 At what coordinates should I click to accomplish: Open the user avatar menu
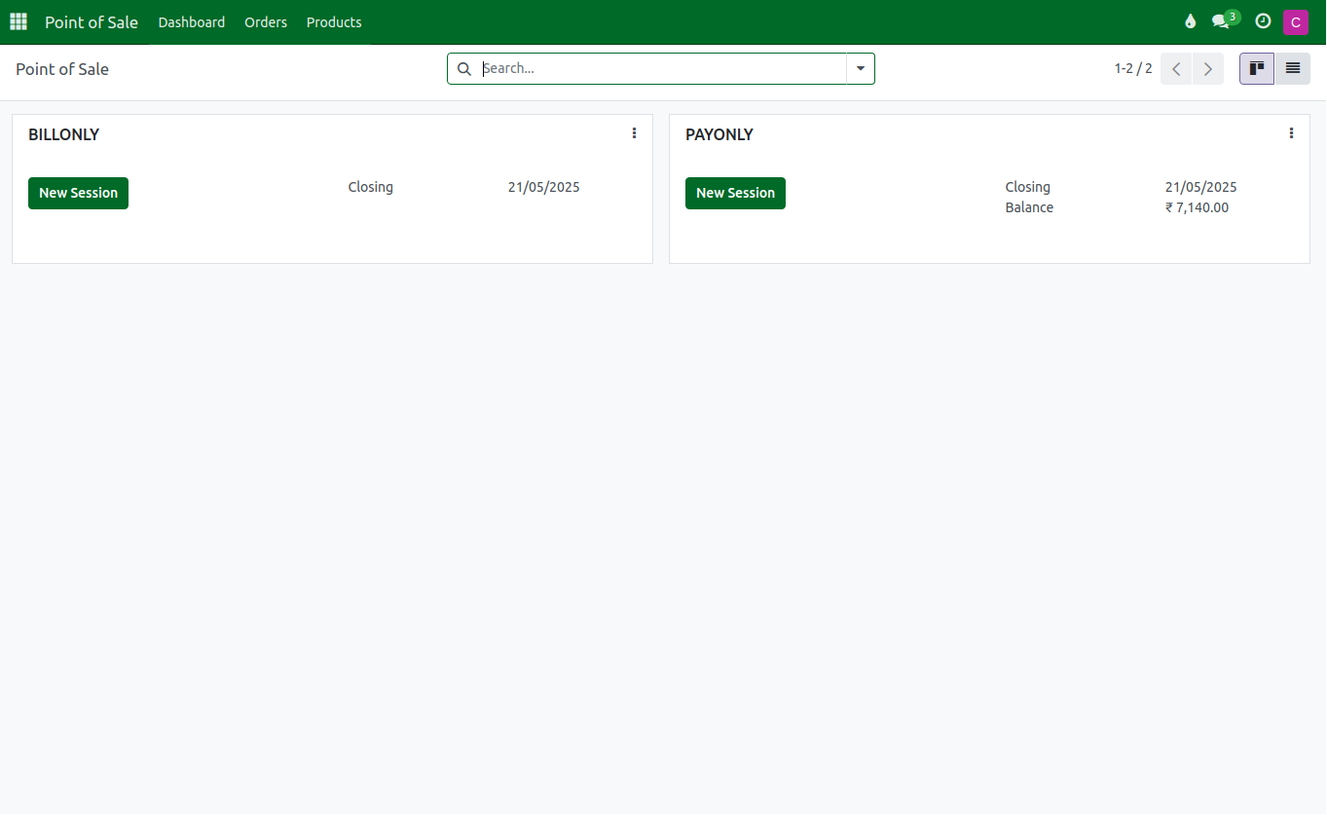[x=1295, y=20]
